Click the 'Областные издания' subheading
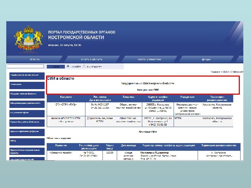The height and width of the screenshot is (188, 251). pyautogui.click(x=59, y=138)
